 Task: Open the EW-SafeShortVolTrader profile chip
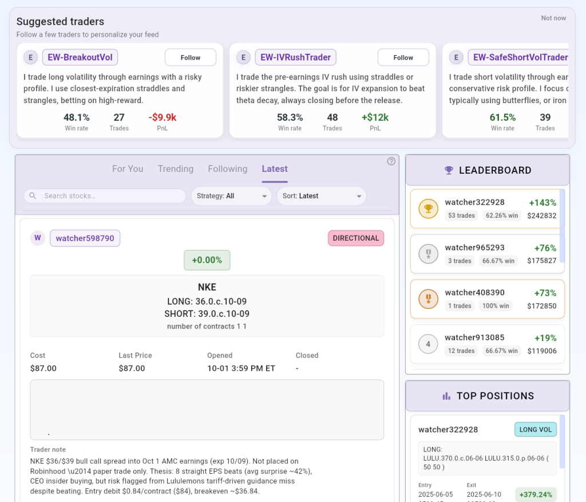[518, 57]
